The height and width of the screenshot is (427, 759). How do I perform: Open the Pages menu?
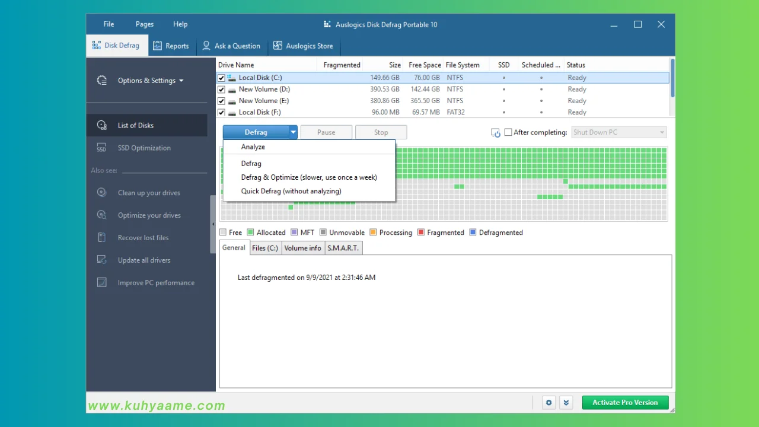click(145, 24)
